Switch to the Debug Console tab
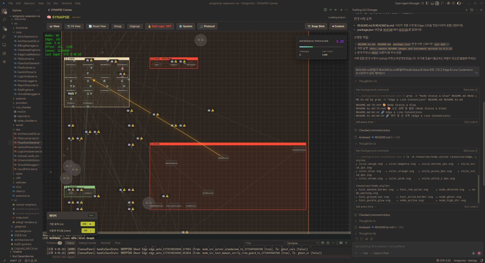Screen dimensions: 485x263 (87, 243)
